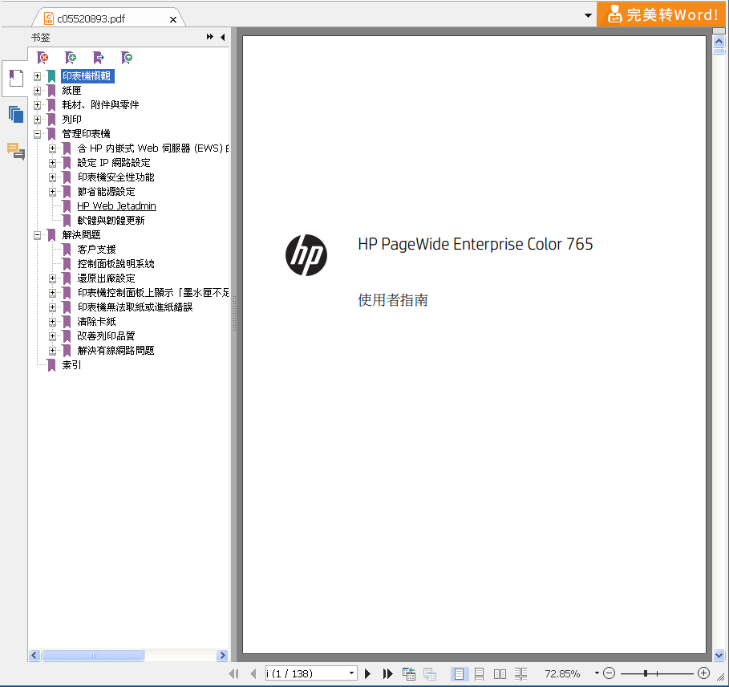This screenshot has width=729, height=687.
Task: Select continuous facing layout icon
Action: [520, 673]
